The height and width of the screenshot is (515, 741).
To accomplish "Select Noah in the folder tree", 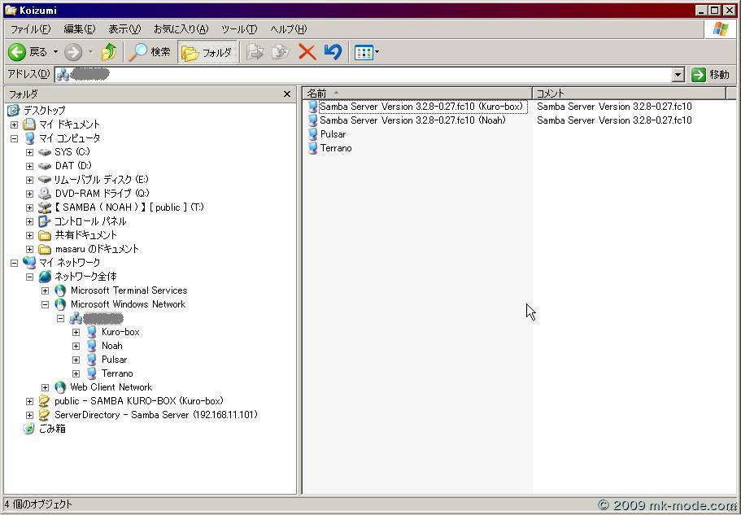I will click(x=111, y=346).
